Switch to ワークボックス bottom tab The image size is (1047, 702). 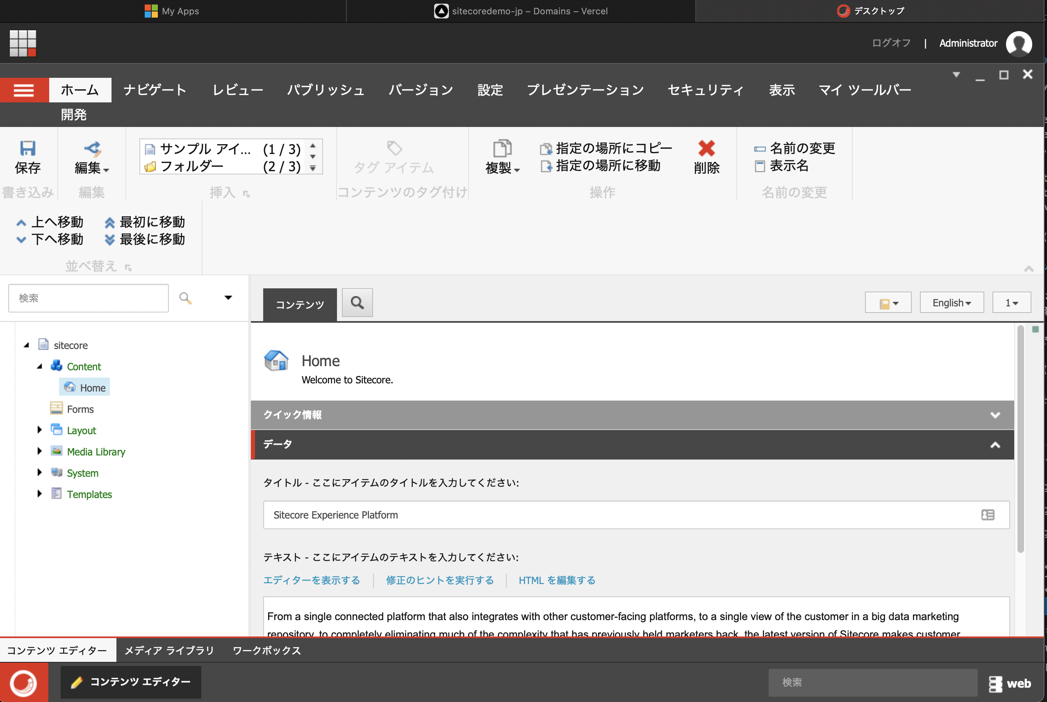coord(267,650)
